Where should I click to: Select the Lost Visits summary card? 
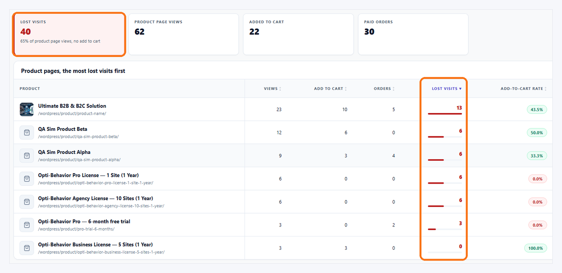(69, 34)
